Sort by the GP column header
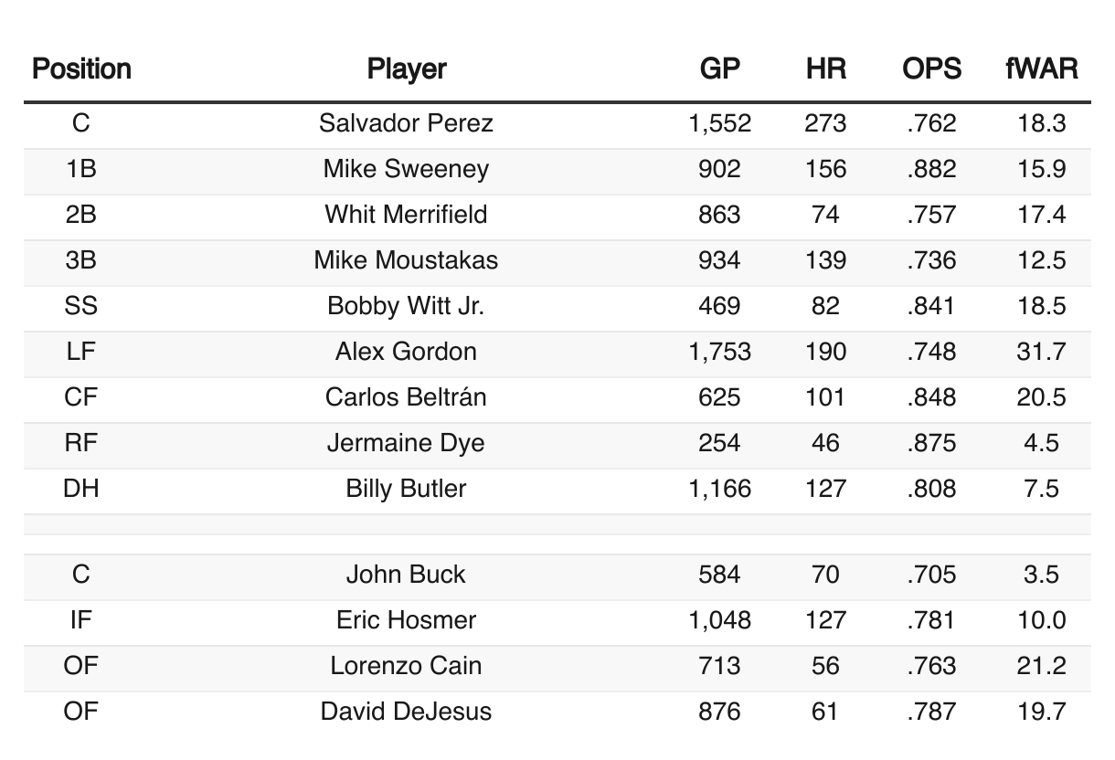The width and height of the screenshot is (1115, 760). (x=719, y=69)
